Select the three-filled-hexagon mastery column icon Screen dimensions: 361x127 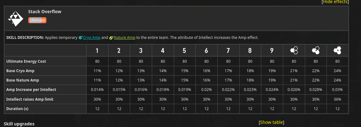pos(337,50)
